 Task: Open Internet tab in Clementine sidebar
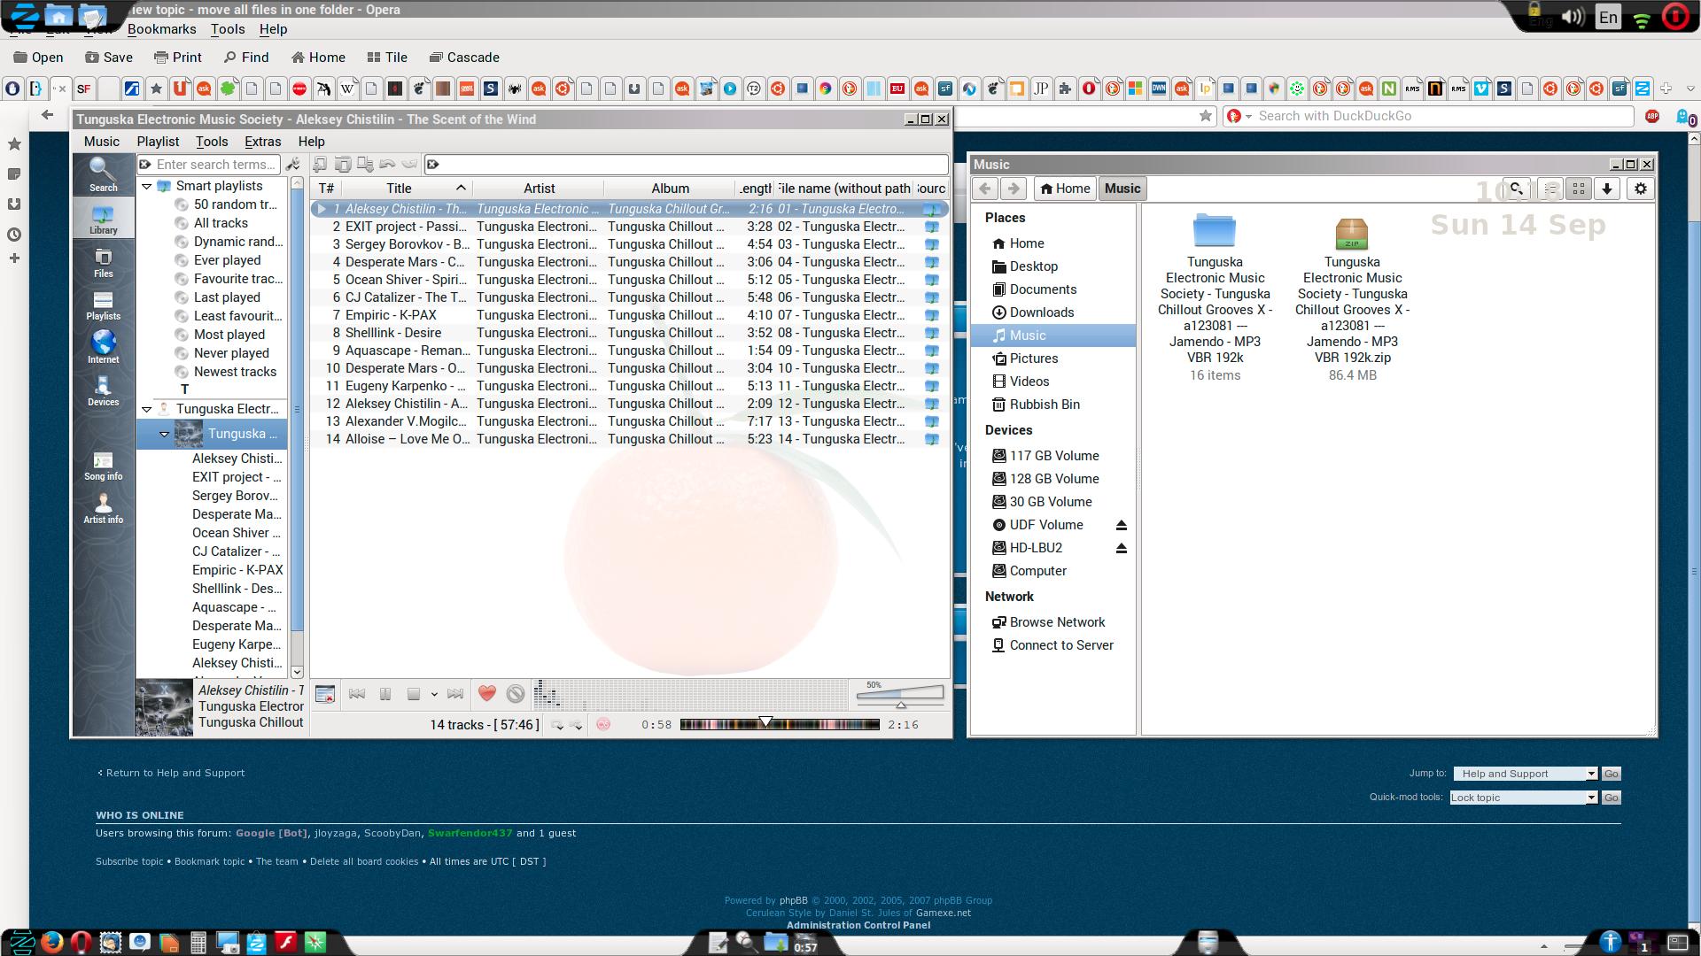(x=103, y=348)
